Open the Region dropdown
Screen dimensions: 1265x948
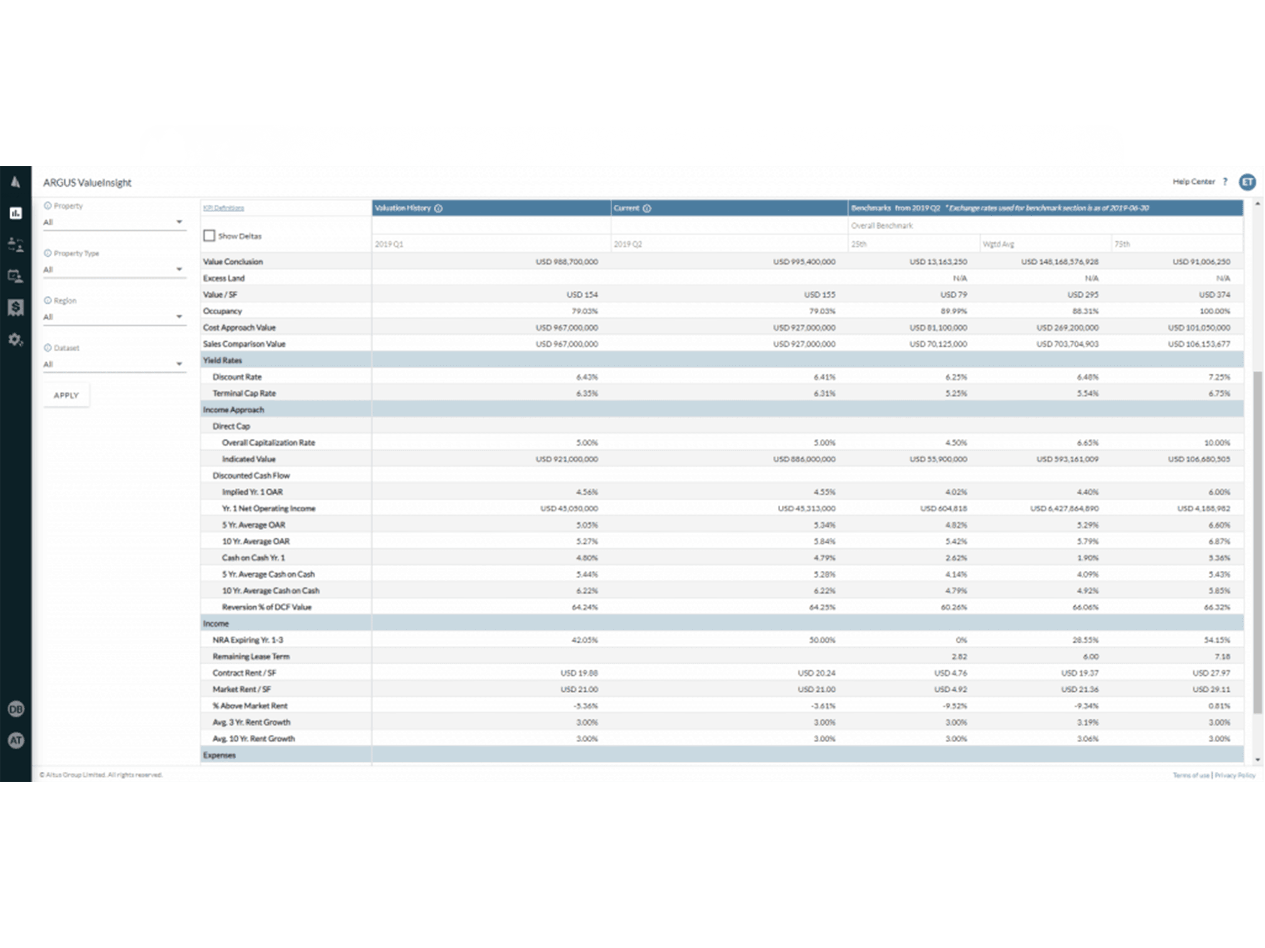pyautogui.click(x=114, y=317)
